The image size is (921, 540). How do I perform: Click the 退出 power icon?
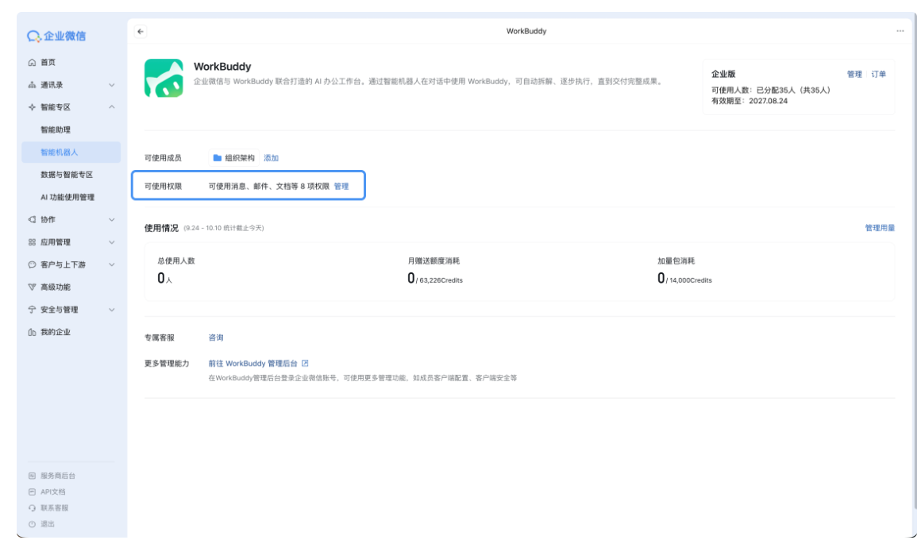[x=33, y=524]
